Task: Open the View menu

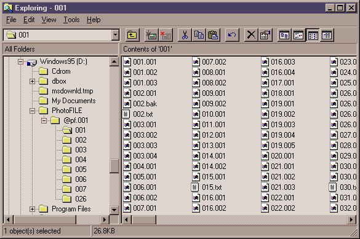Action: 49,20
